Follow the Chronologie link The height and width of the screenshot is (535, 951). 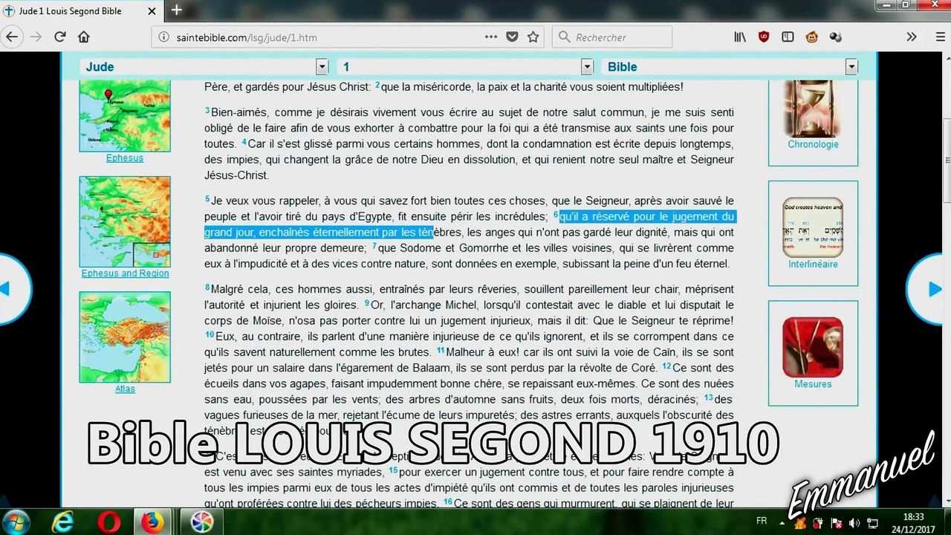tap(813, 144)
